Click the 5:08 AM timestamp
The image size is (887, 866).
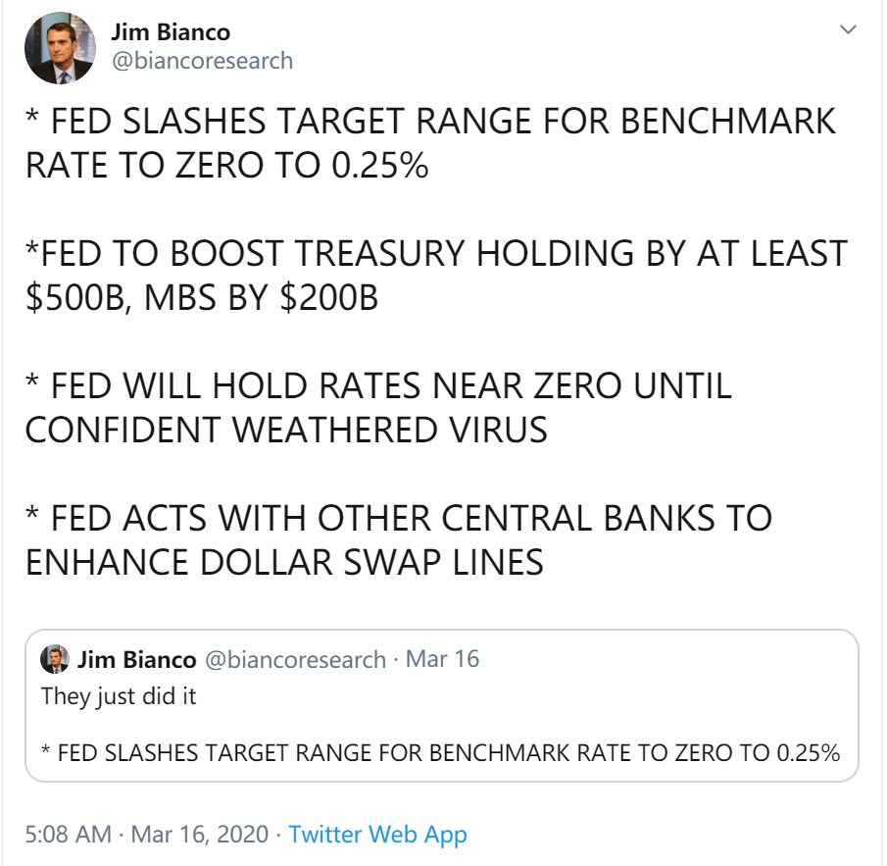pos(68,835)
